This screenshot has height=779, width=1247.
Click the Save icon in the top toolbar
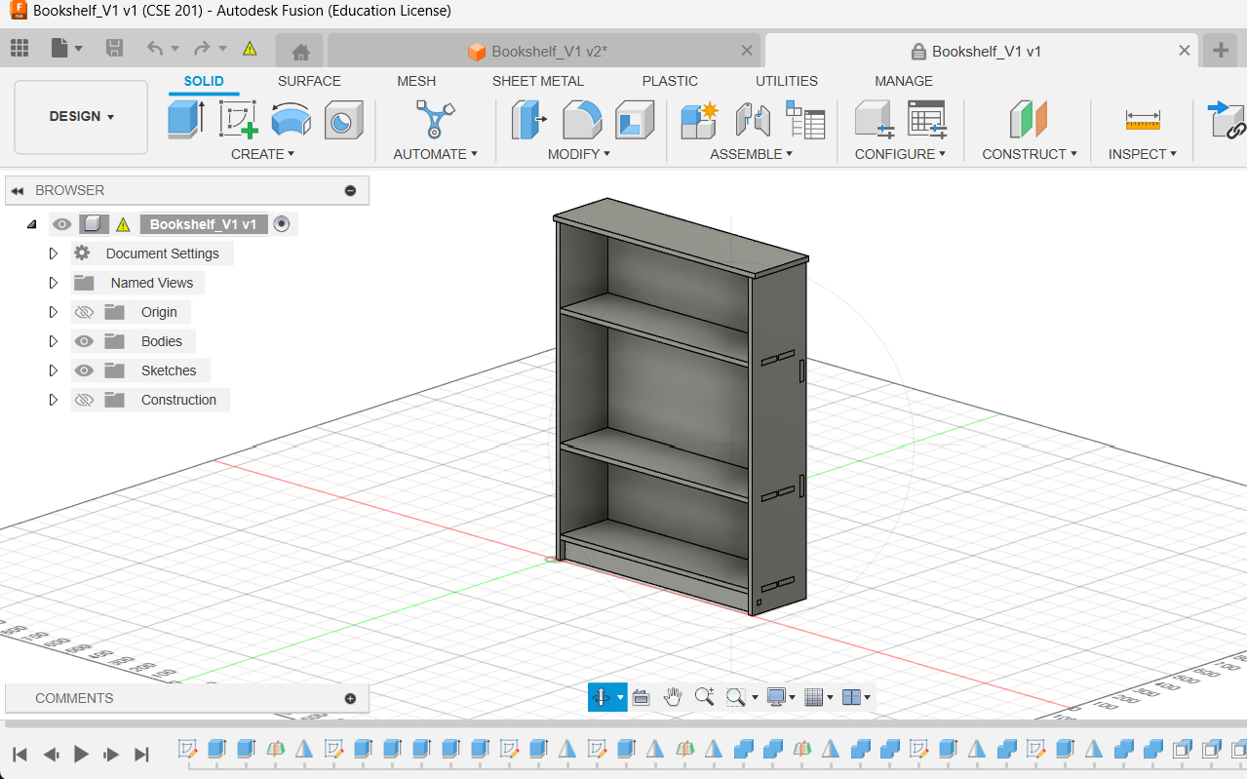point(114,48)
